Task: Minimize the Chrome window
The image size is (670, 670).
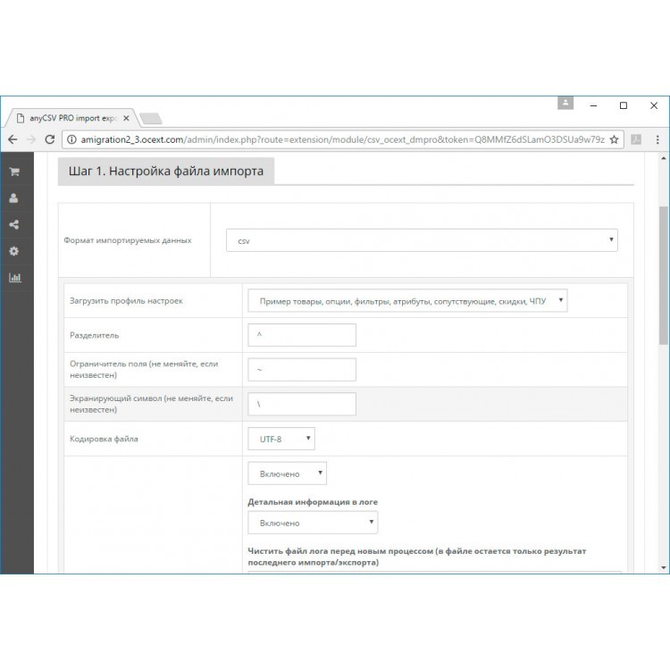Action: click(593, 105)
